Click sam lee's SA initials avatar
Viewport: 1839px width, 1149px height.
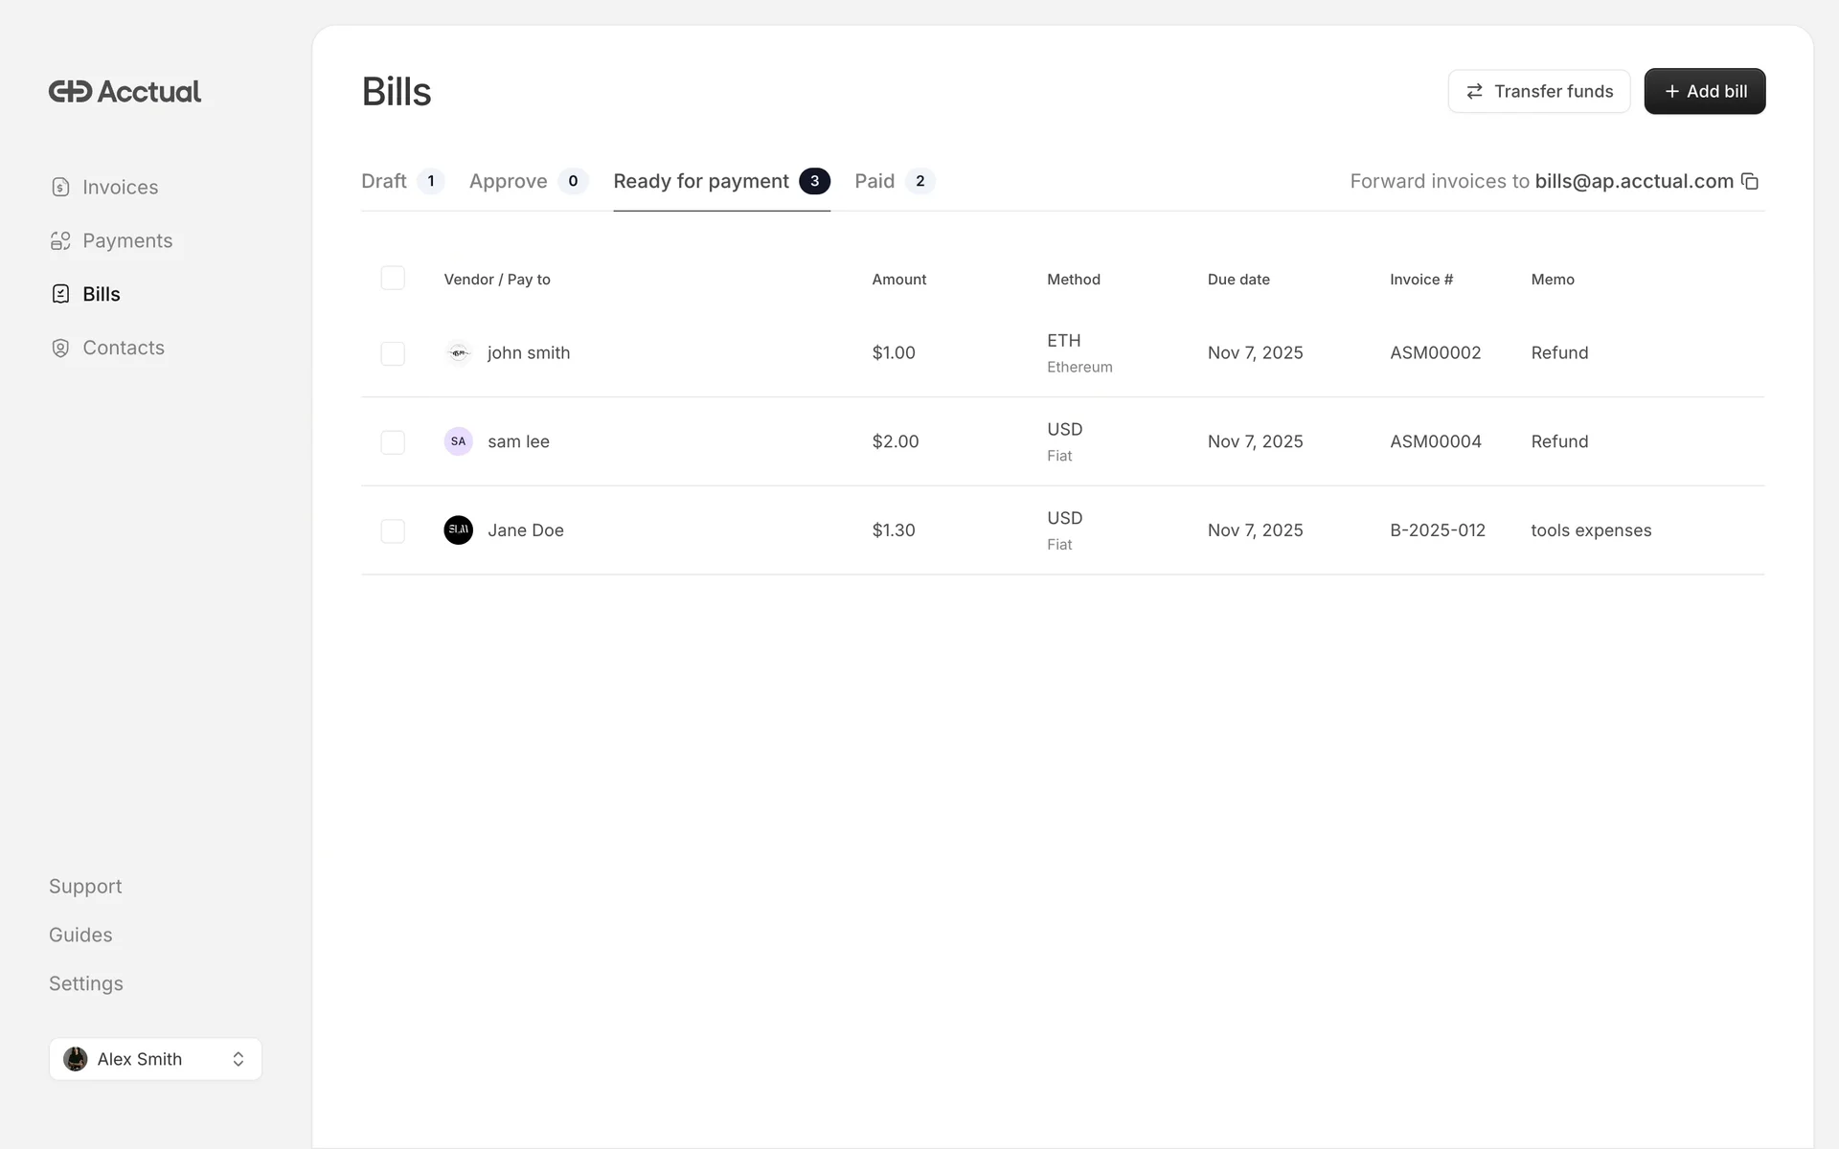(x=458, y=441)
